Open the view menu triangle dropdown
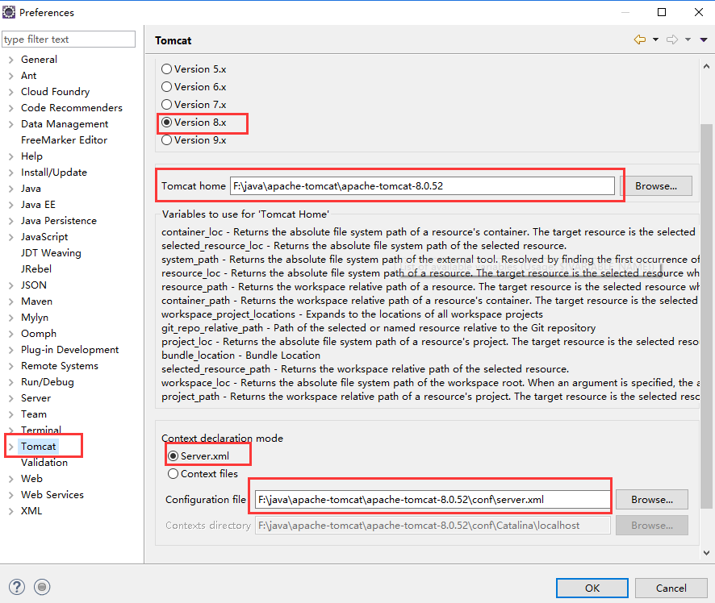This screenshot has height=603, width=715. click(x=704, y=40)
